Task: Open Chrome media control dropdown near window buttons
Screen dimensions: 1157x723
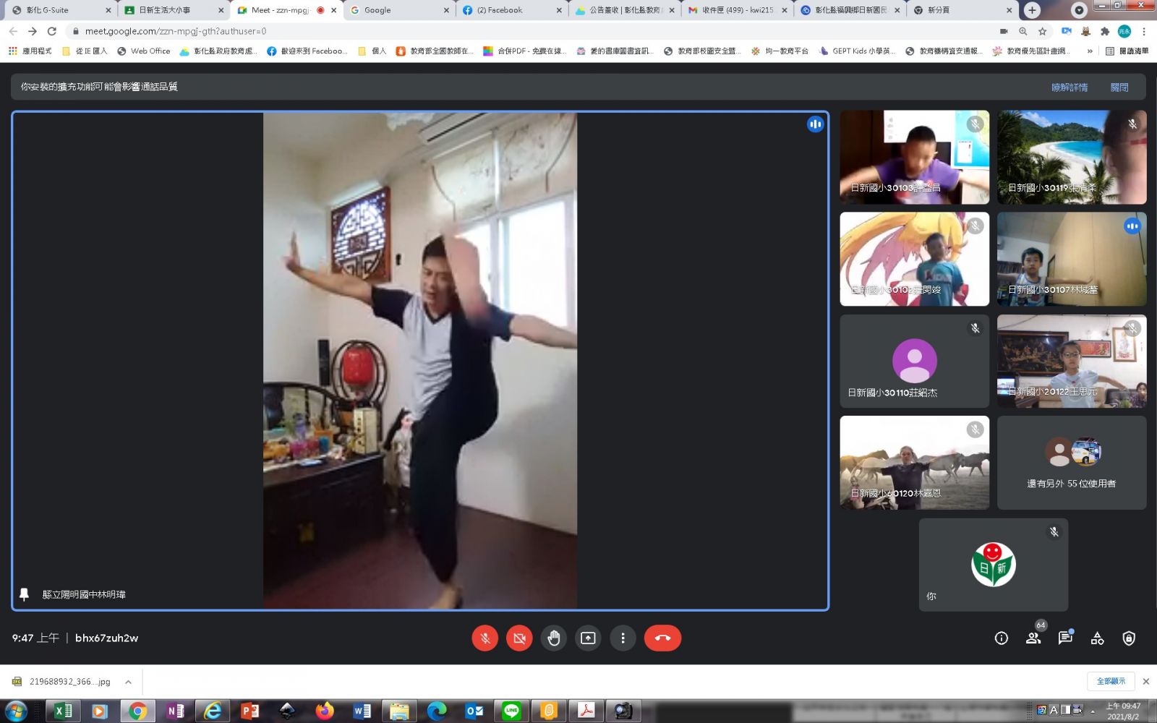Action: pos(1079,10)
